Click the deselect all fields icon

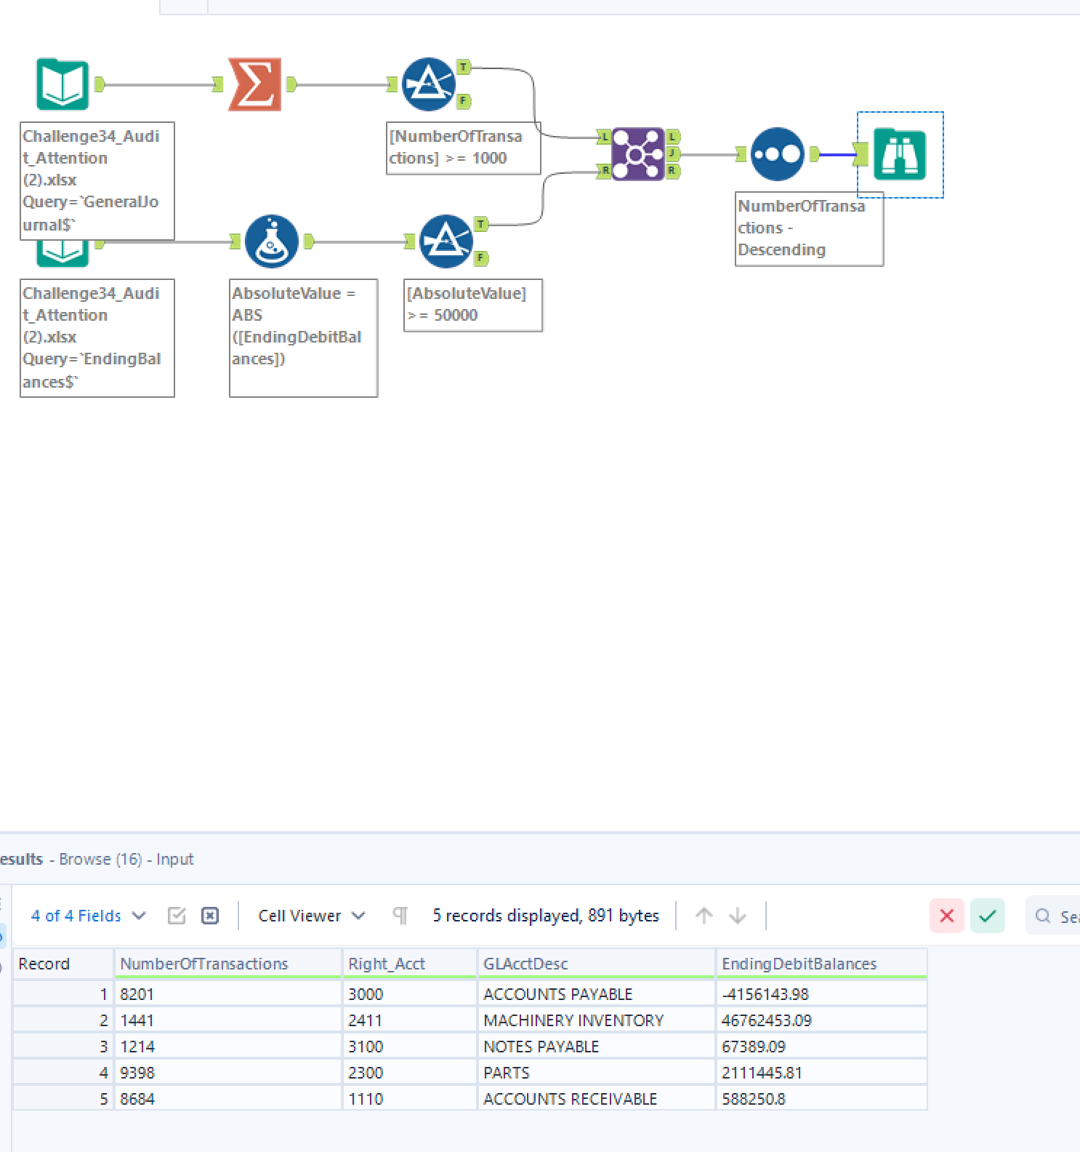pyautogui.click(x=210, y=916)
